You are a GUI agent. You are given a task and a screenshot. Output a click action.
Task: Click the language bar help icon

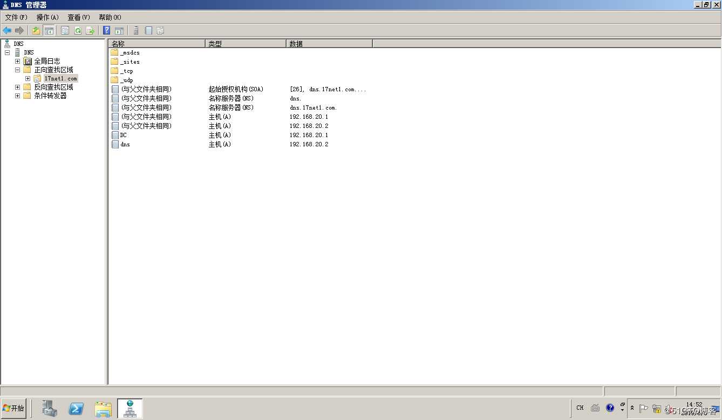pos(610,408)
